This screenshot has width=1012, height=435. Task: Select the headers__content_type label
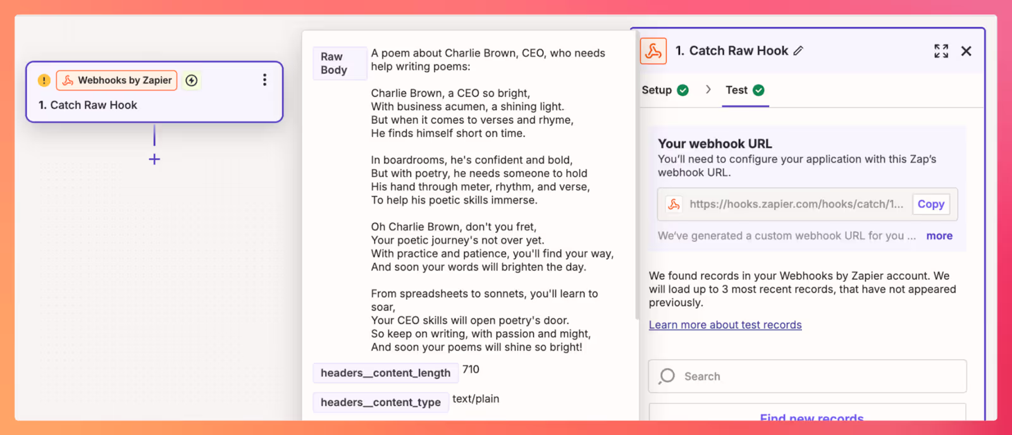[381, 402]
